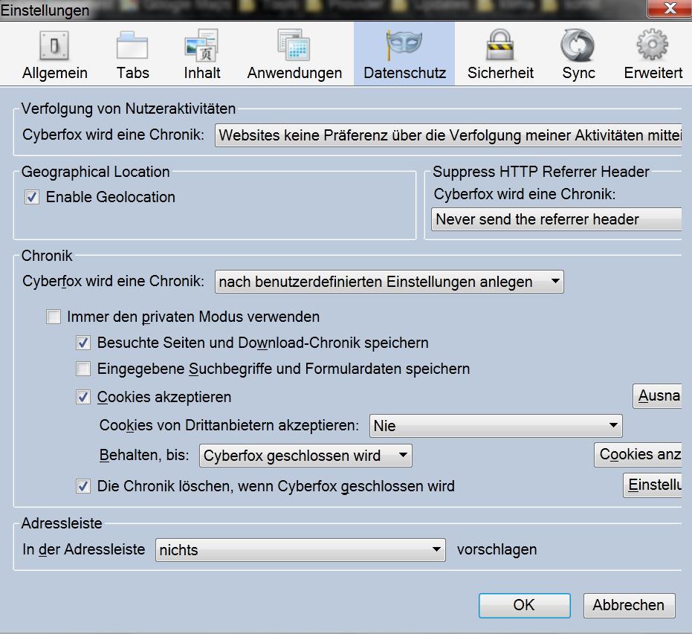The image size is (692, 634).
Task: Click the Verfolgung von Nutzeraktivitäten group label
Action: [129, 109]
